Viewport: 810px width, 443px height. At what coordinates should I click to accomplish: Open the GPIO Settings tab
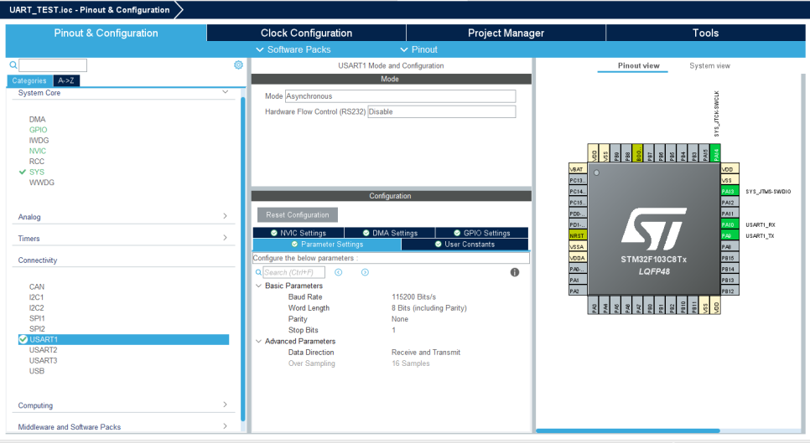[482, 233]
